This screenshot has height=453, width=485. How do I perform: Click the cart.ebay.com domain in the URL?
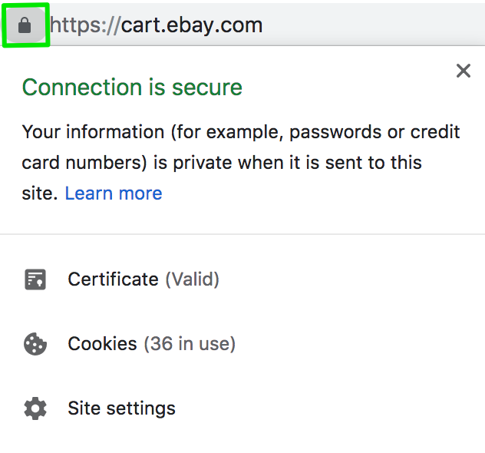192,25
